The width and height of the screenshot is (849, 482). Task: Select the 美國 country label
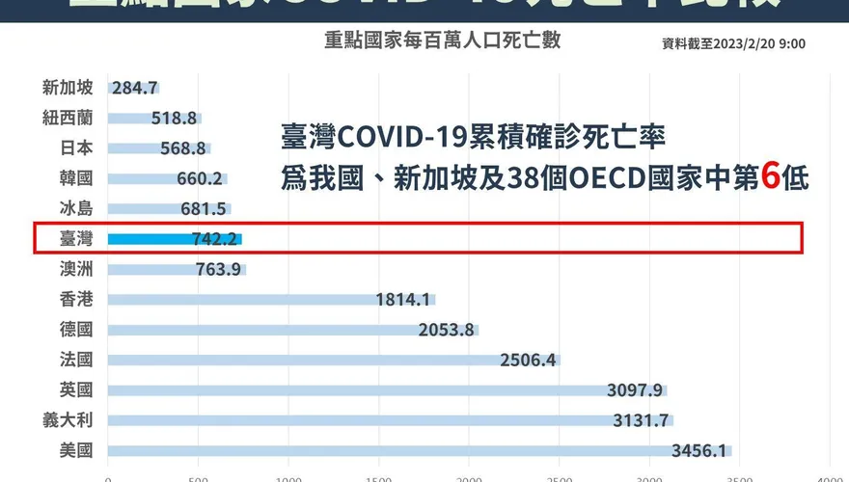tap(76, 450)
